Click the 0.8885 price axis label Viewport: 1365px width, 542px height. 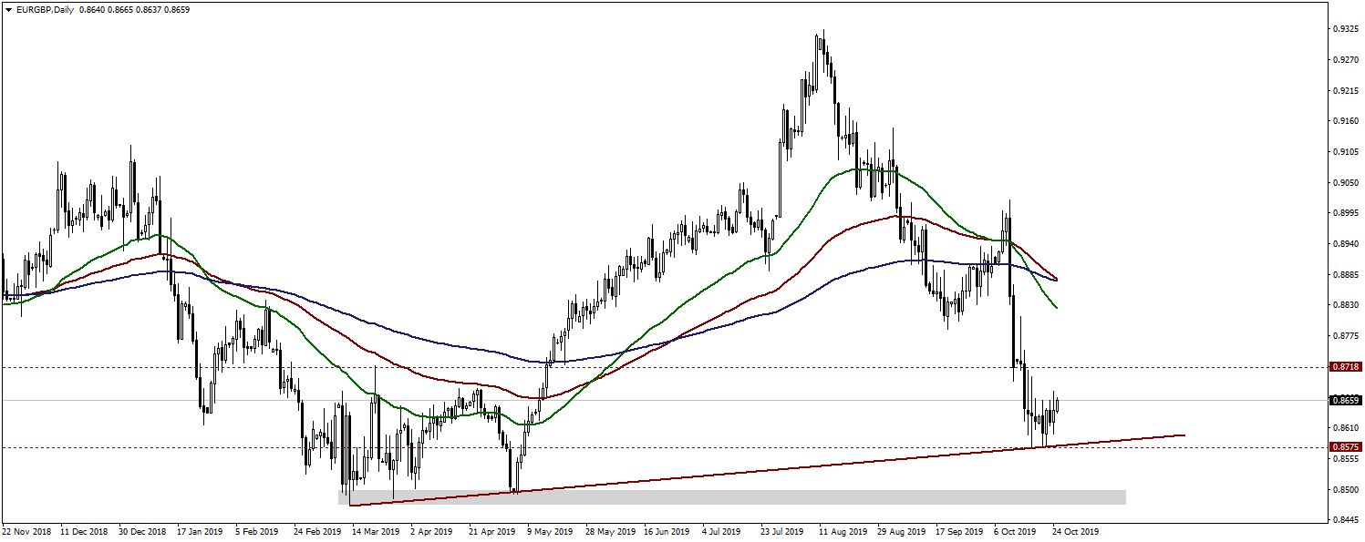[1345, 275]
